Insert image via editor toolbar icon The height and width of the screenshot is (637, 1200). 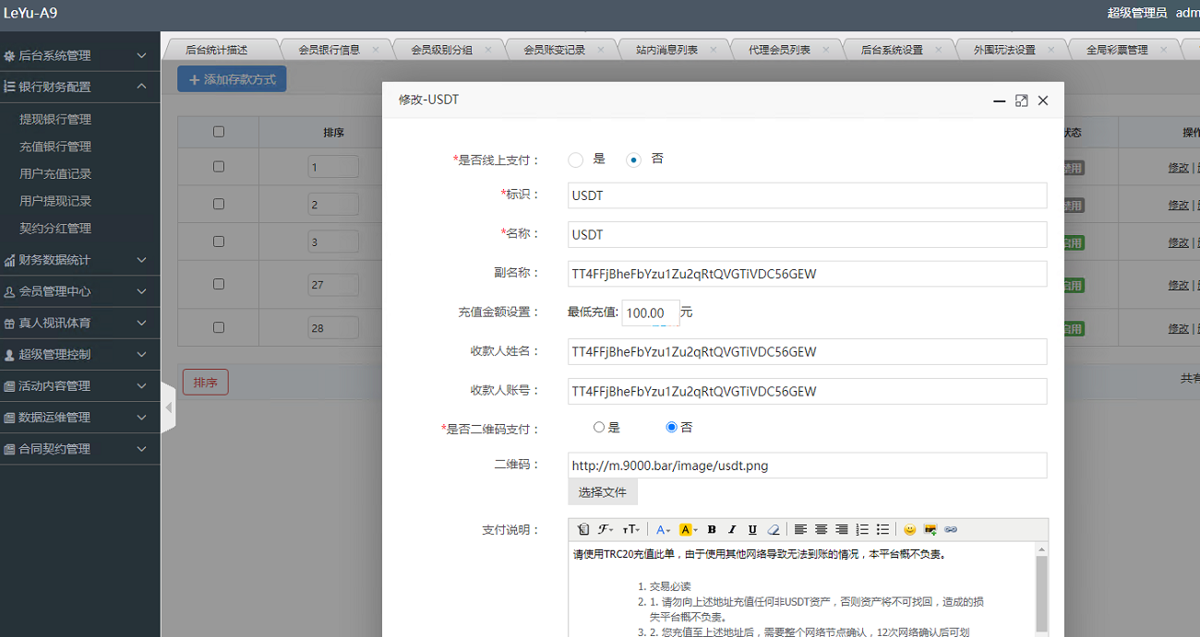(x=930, y=529)
